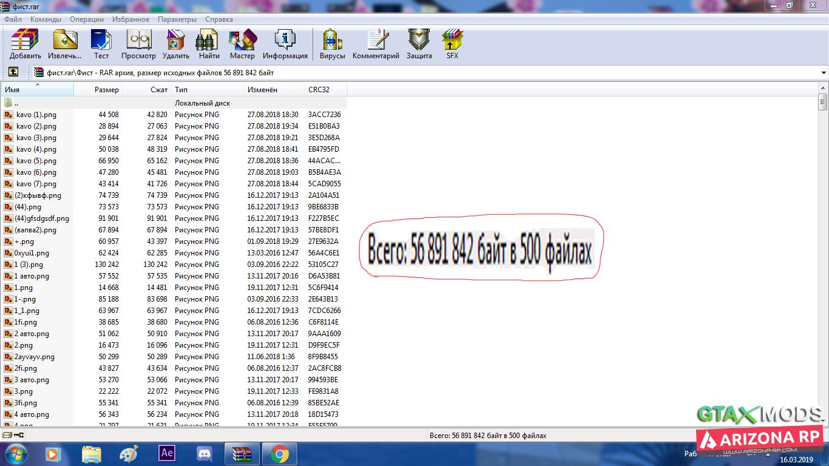Viewport: 829px width, 466px height.
Task: Open the Файл menu
Action: [x=13, y=19]
